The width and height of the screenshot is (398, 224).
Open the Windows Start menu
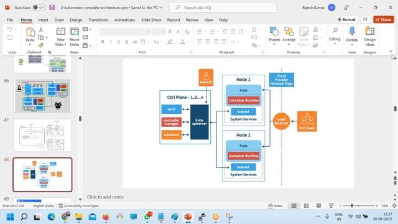click(x=10, y=217)
